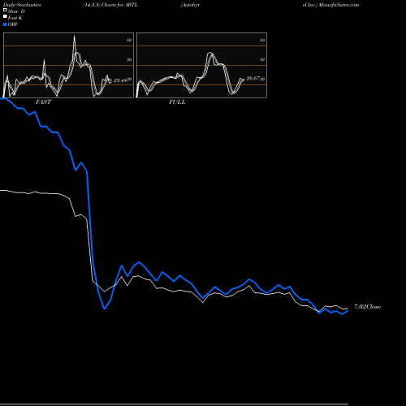Click the 'OBV' legend text
Image resolution: width=406 pixels, height=406 pixels.
click(13, 24)
